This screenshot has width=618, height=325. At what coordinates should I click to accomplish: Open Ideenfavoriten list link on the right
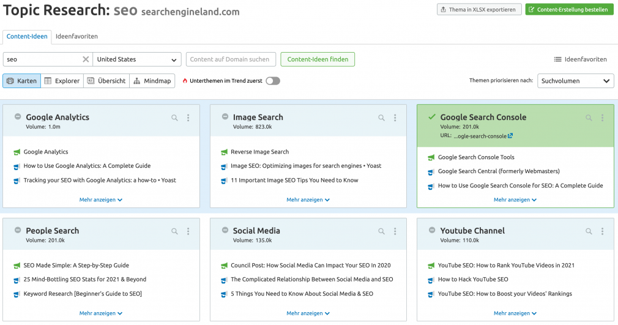pos(580,59)
